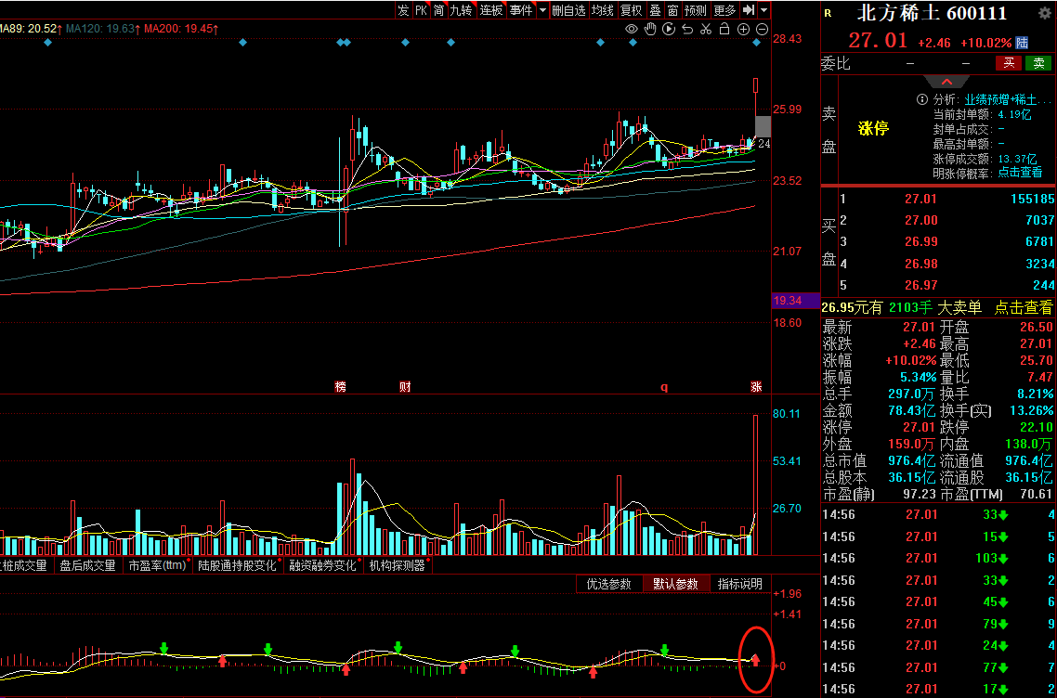Switch to 融资融券变化 tab
Screen dimensions: 1057x698
[x=323, y=565]
